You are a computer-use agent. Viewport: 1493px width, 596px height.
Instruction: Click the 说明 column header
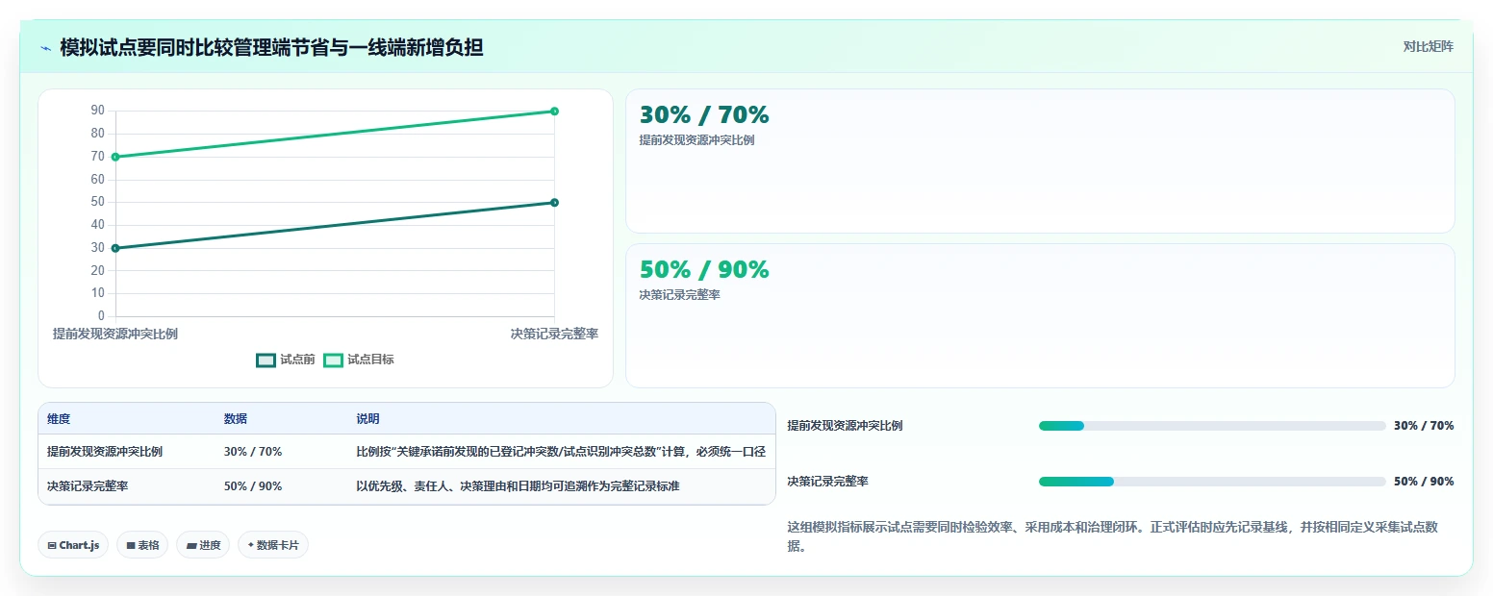click(367, 419)
